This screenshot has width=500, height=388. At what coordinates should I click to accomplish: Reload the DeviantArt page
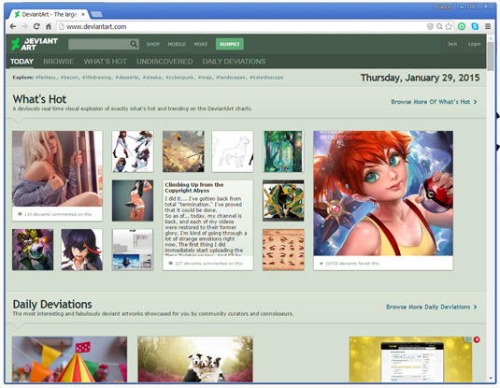[36, 26]
